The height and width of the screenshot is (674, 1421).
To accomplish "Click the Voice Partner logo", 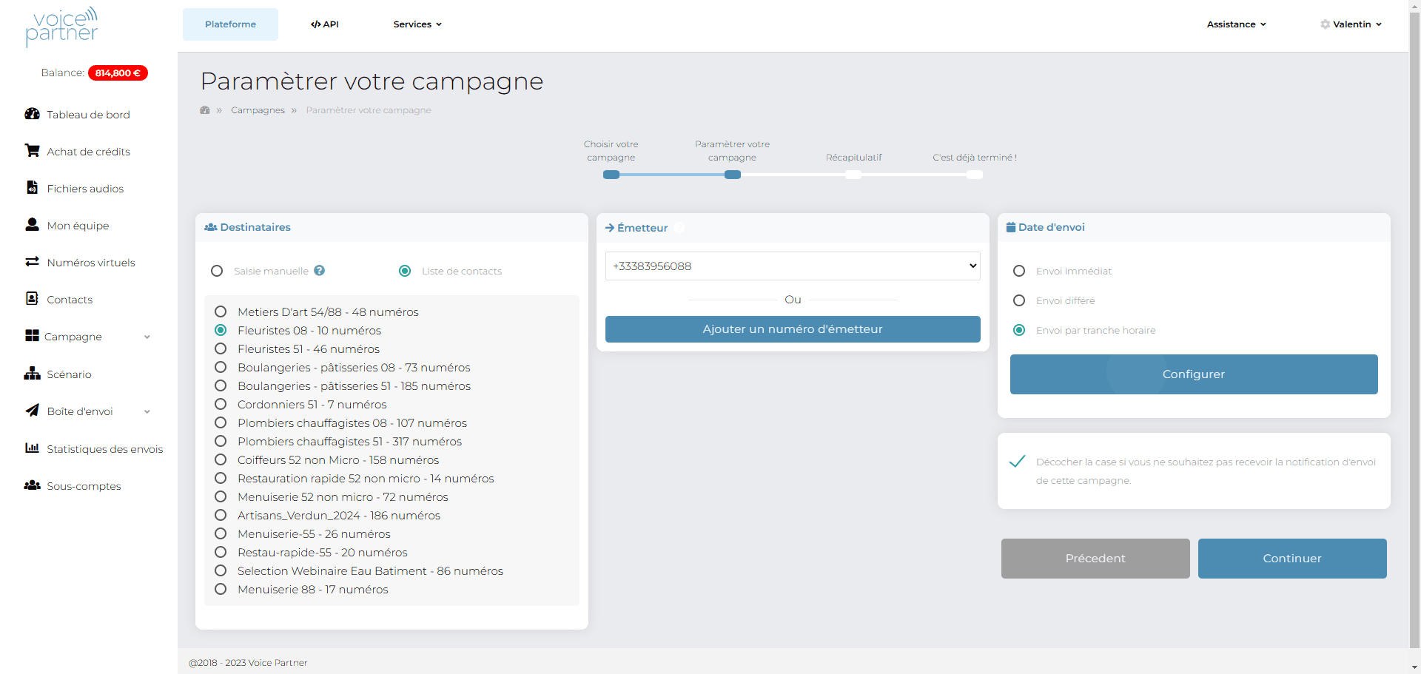I will pyautogui.click(x=62, y=27).
